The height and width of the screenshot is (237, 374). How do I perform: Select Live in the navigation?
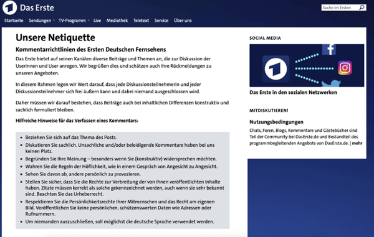(x=97, y=21)
